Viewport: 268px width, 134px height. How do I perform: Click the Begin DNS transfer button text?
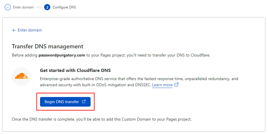pyautogui.click(x=62, y=102)
